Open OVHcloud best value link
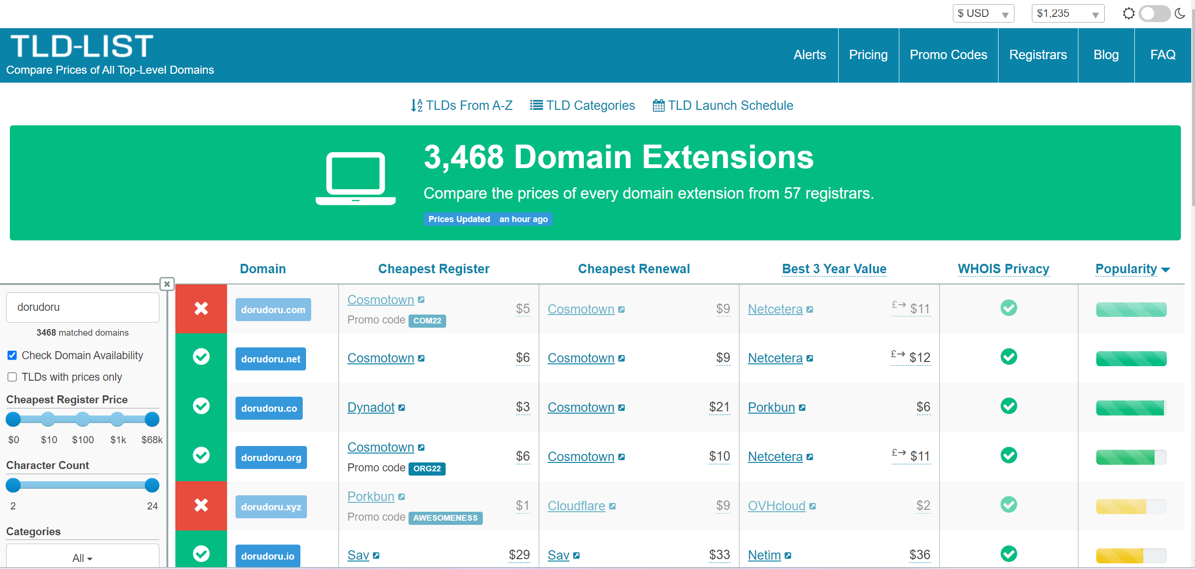This screenshot has height=569, width=1195. (777, 506)
